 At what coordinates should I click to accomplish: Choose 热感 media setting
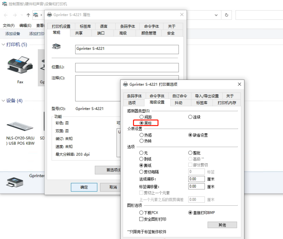coord(141,135)
